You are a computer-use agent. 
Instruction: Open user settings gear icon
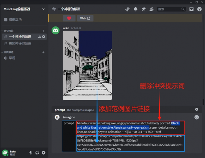(43, 153)
